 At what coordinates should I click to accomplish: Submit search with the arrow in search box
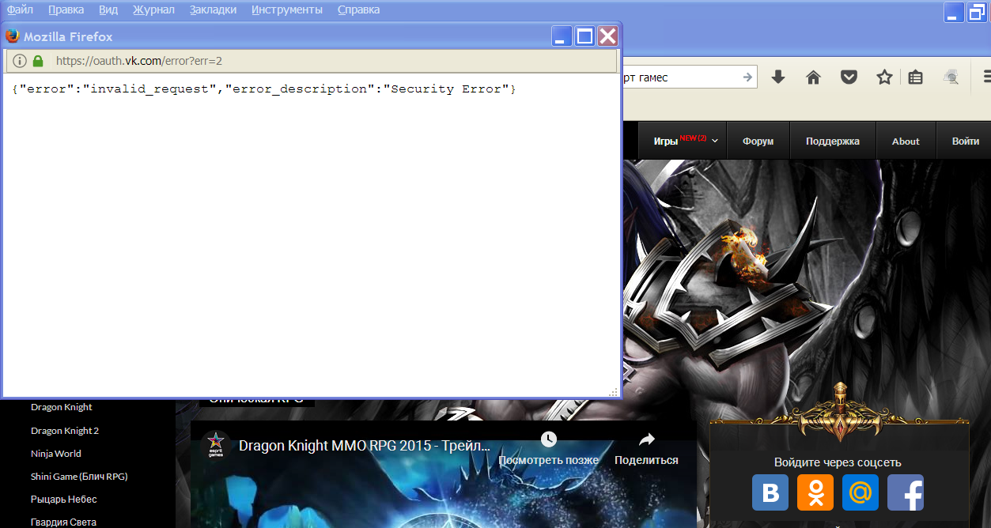pos(747,77)
